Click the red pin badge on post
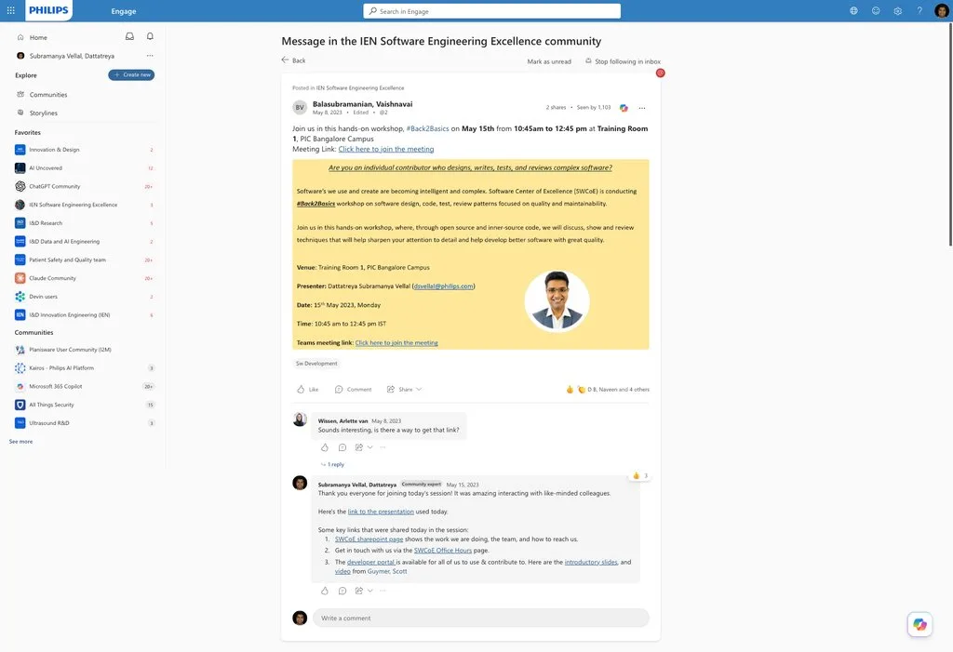Viewport: 953px width, 652px height. tap(660, 73)
